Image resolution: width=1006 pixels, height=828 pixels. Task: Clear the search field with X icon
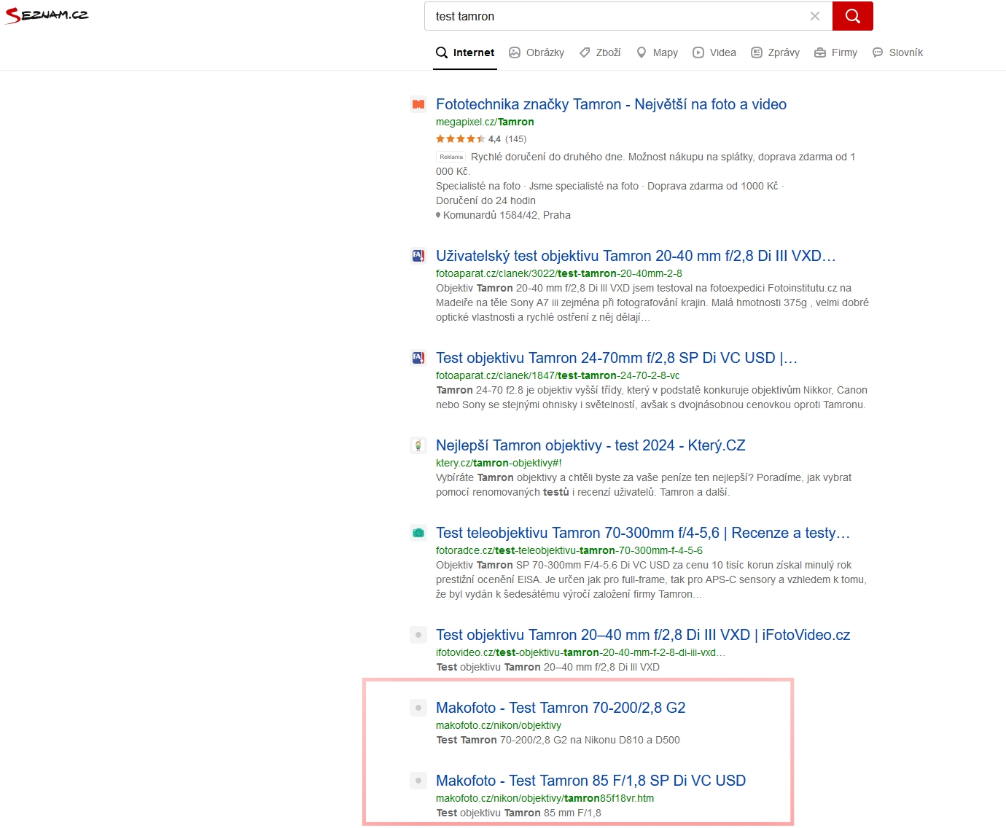[x=815, y=16]
